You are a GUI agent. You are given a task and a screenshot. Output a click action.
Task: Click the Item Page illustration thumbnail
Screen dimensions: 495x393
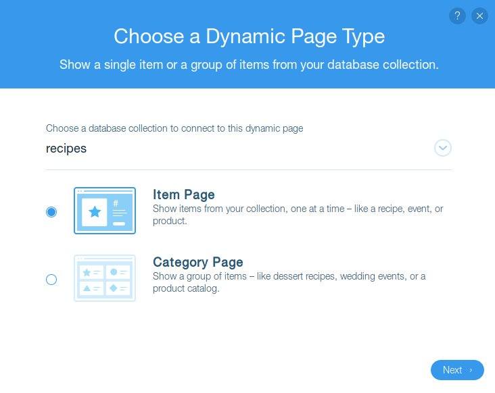(105, 211)
